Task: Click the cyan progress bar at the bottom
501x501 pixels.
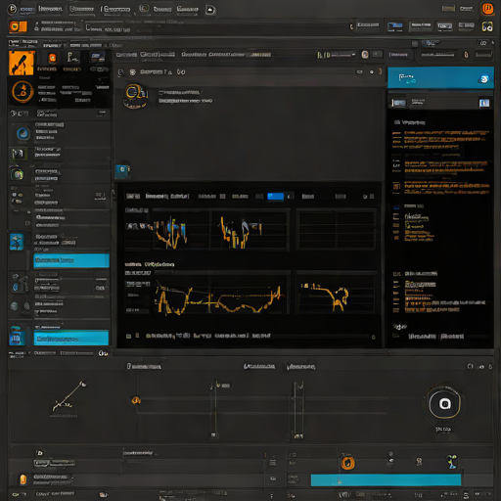Action: pyautogui.click(x=386, y=480)
